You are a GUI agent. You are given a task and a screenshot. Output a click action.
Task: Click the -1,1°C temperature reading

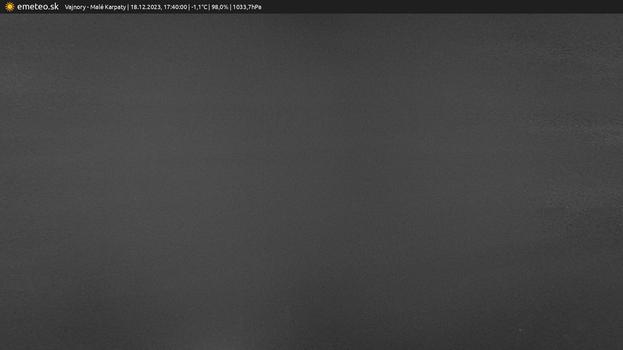(x=199, y=7)
